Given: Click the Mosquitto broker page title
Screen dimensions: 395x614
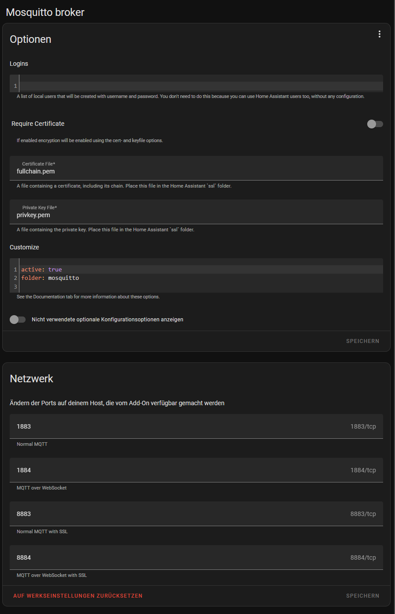Looking at the screenshot, I should pos(45,12).
